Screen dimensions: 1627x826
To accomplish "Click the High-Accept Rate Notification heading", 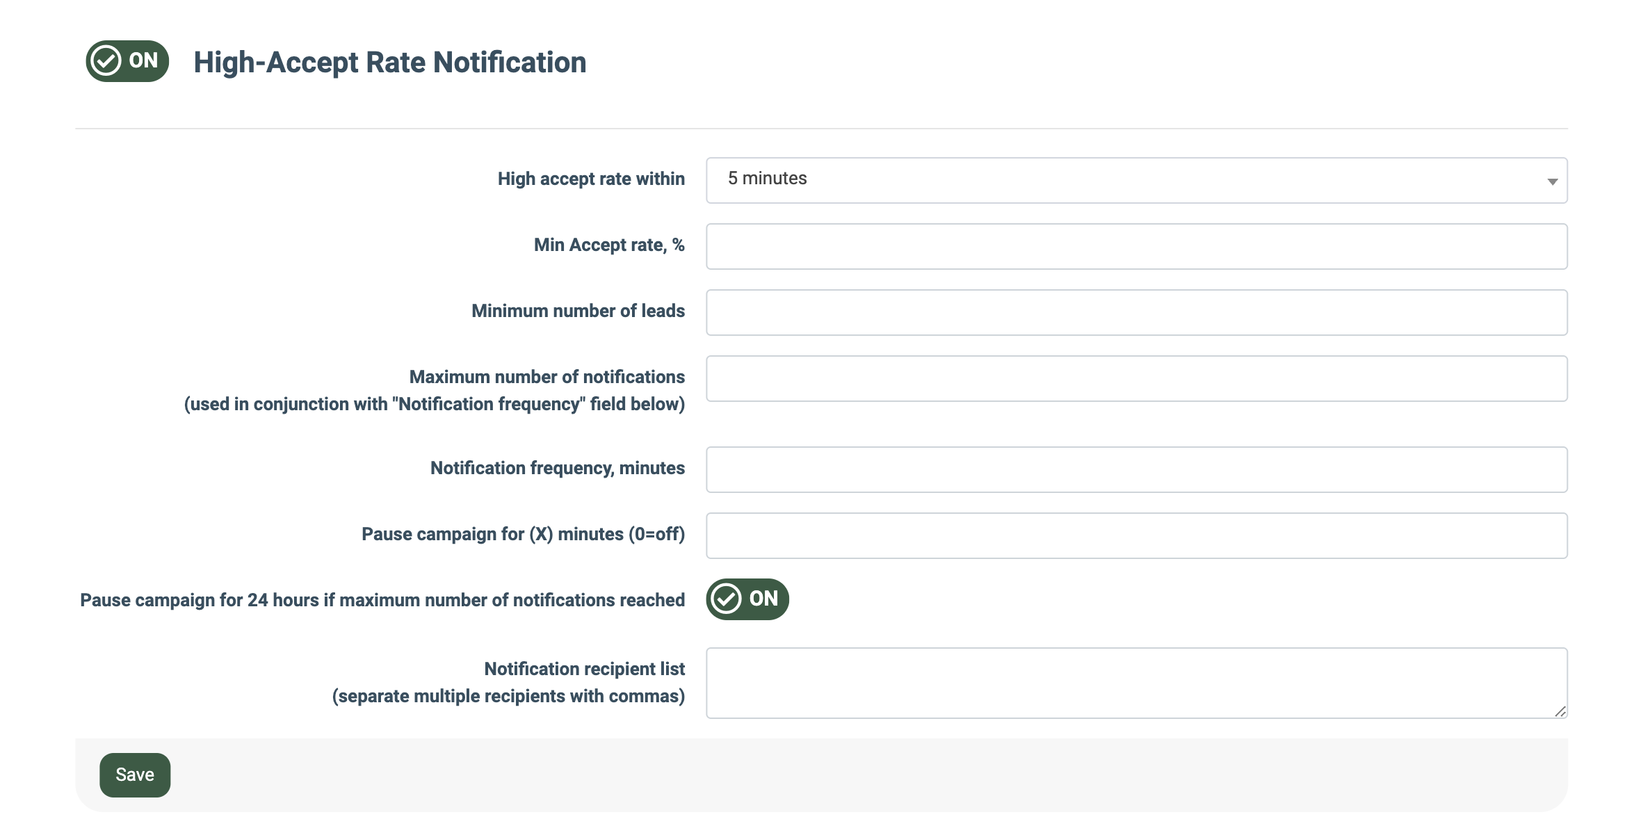I will coord(389,63).
